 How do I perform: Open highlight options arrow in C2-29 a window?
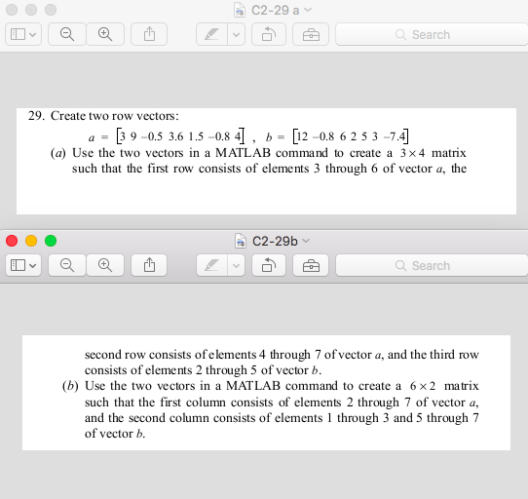(236, 34)
